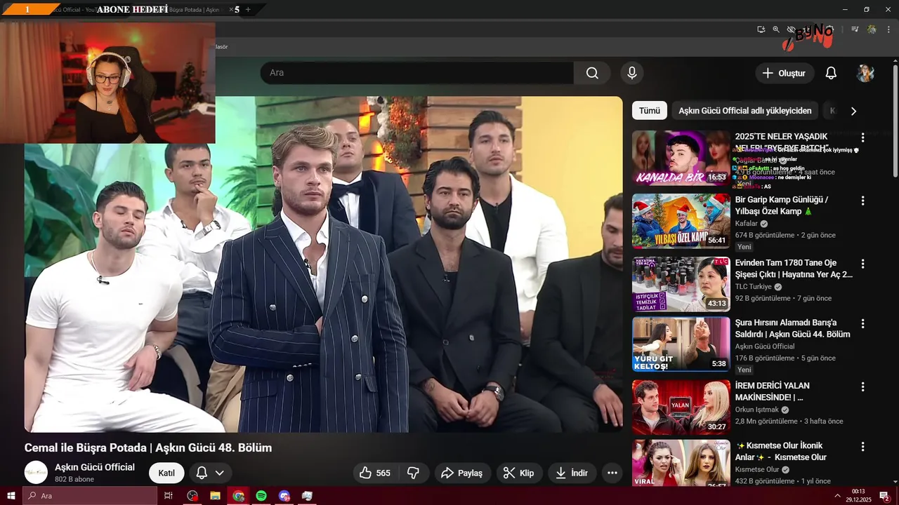The height and width of the screenshot is (505, 899).
Task: Select 'Aşkın Gücü Official adlı yükleyiciden' chip
Action: (744, 111)
